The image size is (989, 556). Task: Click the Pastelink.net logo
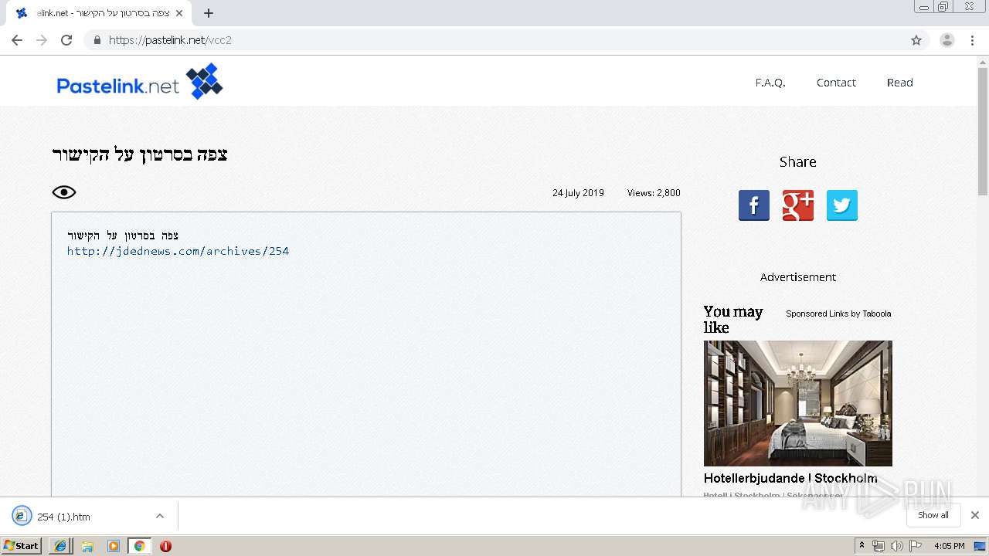pos(140,82)
